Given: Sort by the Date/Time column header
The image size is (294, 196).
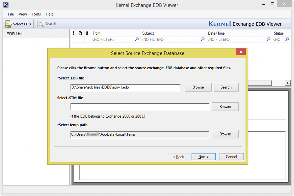Looking at the screenshot, I should point(239,33).
